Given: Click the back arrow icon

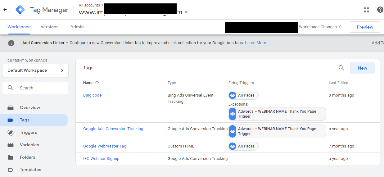Looking at the screenshot, I should (x=5, y=10).
